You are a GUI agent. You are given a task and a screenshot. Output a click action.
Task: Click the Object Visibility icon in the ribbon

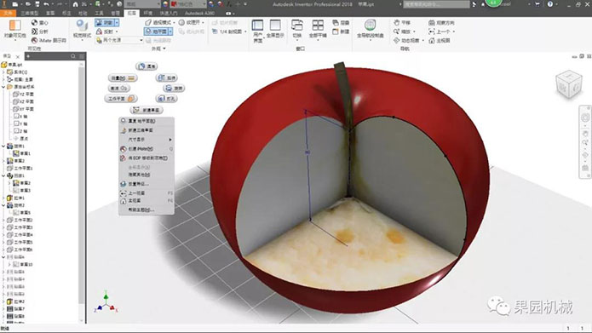(x=14, y=26)
